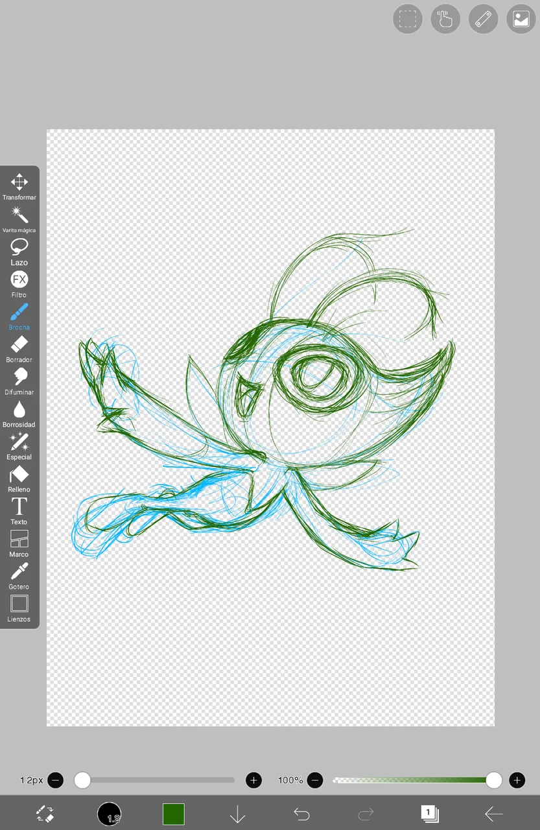Tap the 100% opacity value
The width and height of the screenshot is (540, 830).
pyautogui.click(x=290, y=780)
